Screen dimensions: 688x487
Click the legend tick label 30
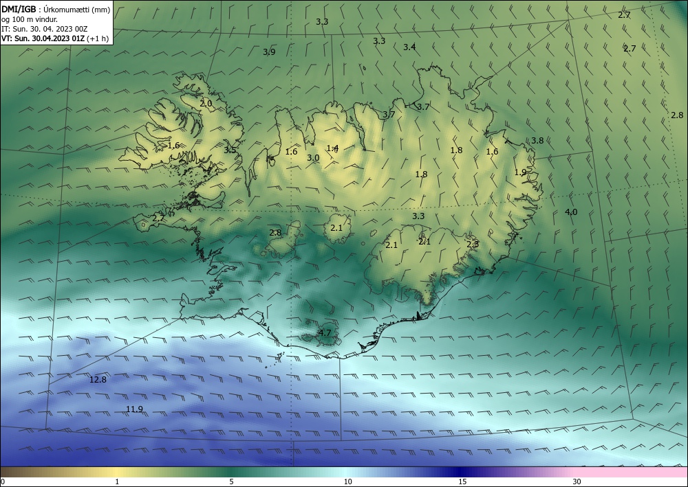[x=577, y=482]
